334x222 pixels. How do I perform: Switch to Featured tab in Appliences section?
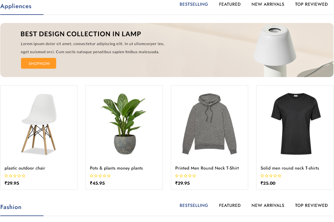click(230, 4)
